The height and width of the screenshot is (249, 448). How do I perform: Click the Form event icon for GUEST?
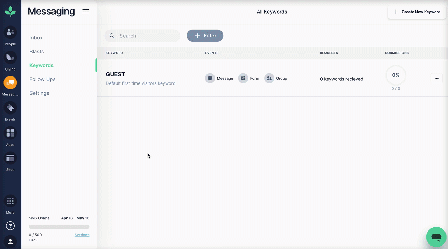(243, 78)
